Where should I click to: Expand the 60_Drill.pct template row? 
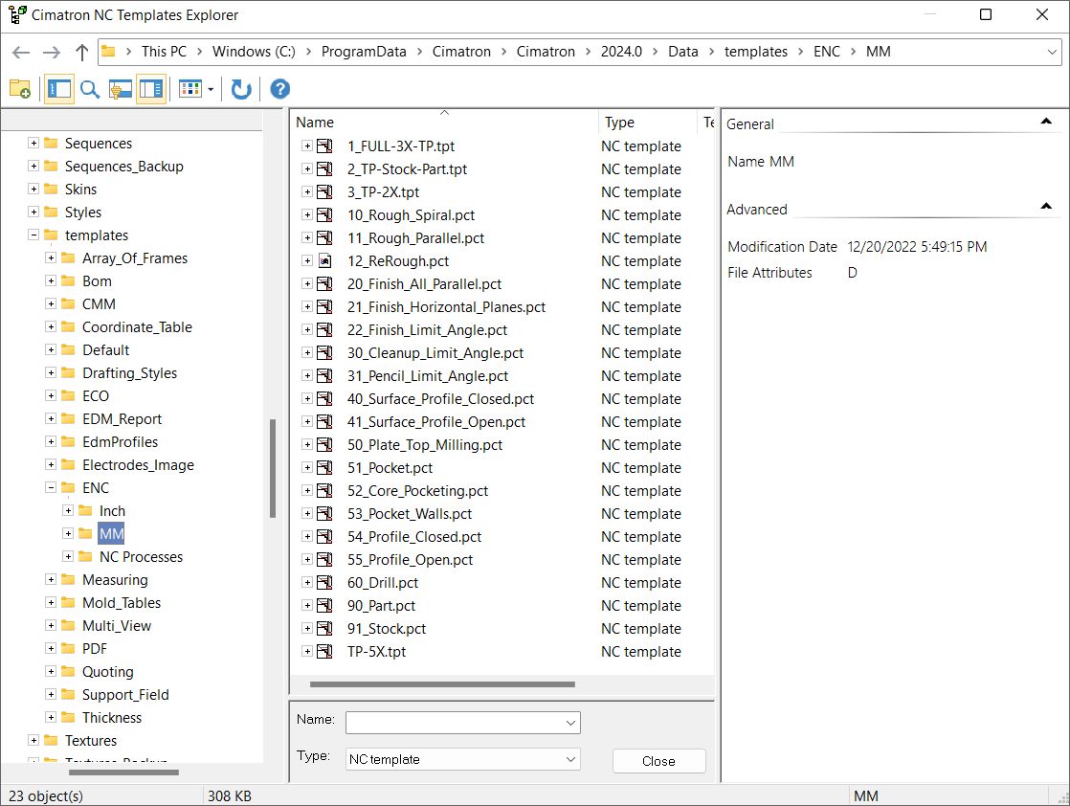tap(307, 582)
